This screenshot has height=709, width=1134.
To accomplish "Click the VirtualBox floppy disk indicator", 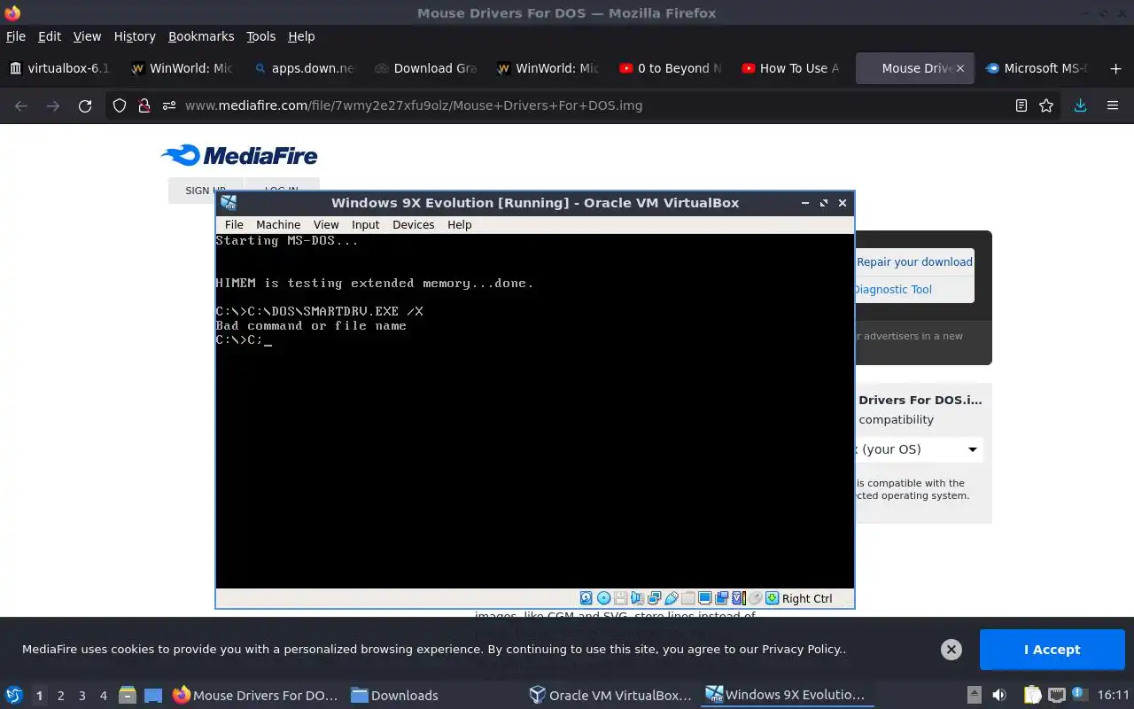I will 621,598.
